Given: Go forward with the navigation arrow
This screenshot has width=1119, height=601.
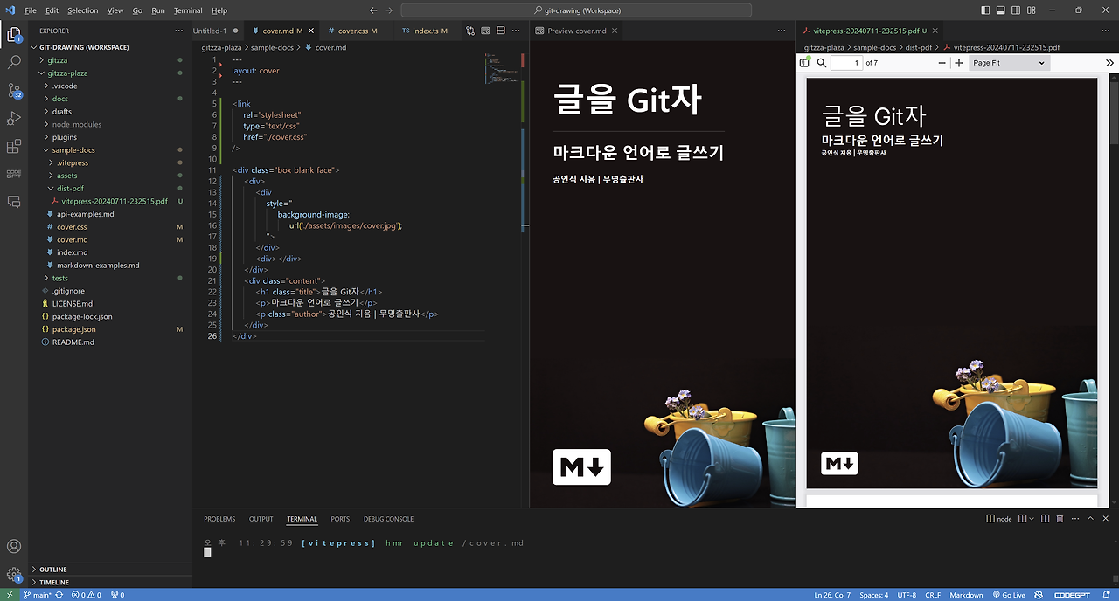Looking at the screenshot, I should tap(389, 10).
